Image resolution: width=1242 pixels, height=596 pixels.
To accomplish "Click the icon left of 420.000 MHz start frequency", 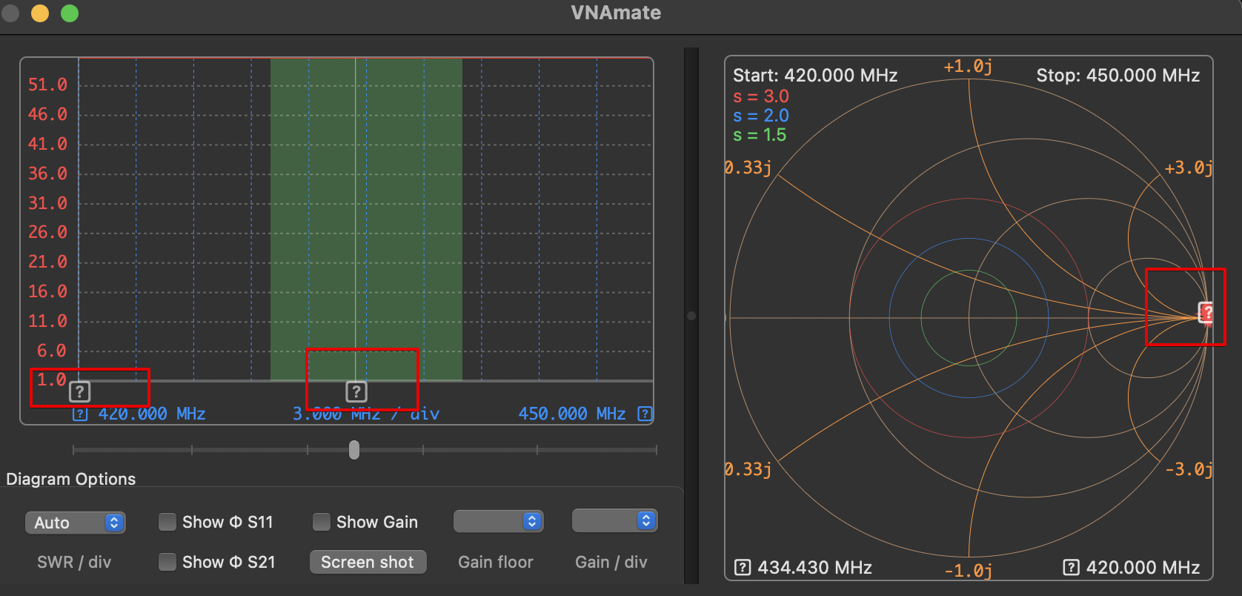I will [x=80, y=414].
